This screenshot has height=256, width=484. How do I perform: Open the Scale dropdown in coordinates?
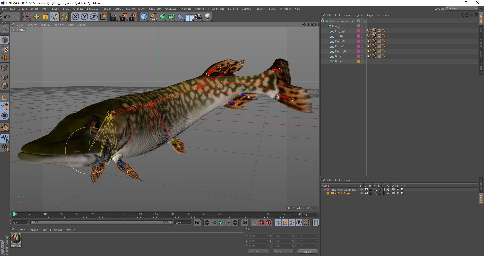point(283,251)
